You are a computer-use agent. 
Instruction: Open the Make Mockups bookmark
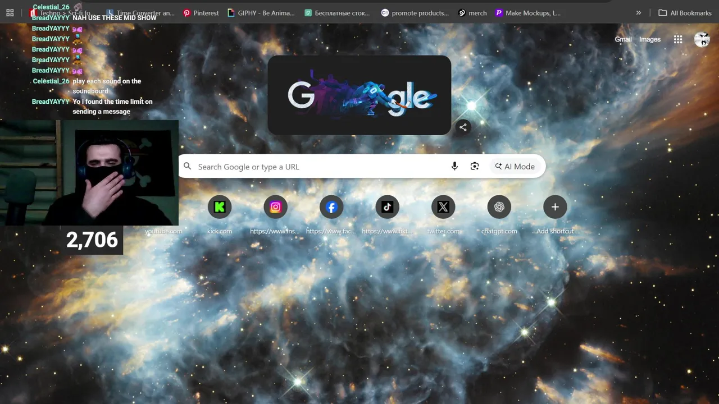(527, 13)
